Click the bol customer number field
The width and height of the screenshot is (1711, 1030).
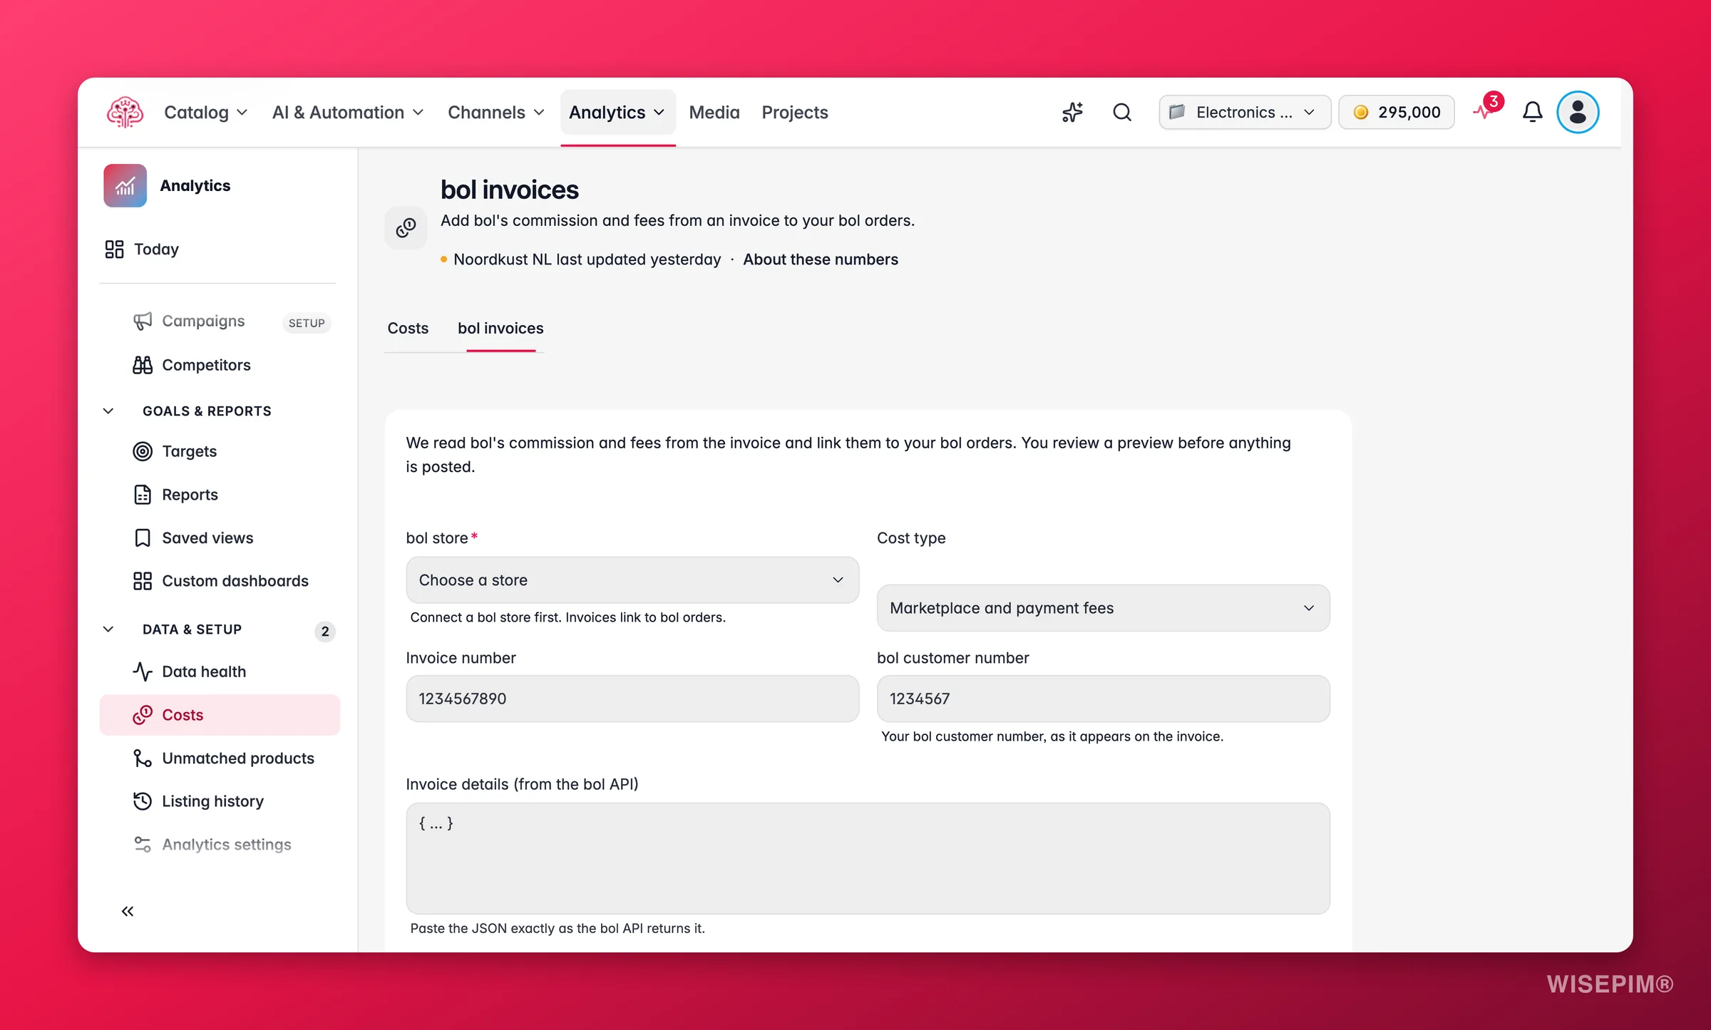point(1103,699)
